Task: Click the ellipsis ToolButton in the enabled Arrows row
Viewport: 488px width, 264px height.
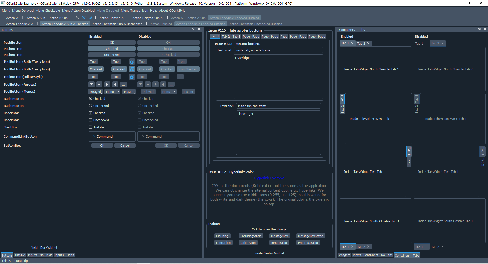Action: coord(123,84)
